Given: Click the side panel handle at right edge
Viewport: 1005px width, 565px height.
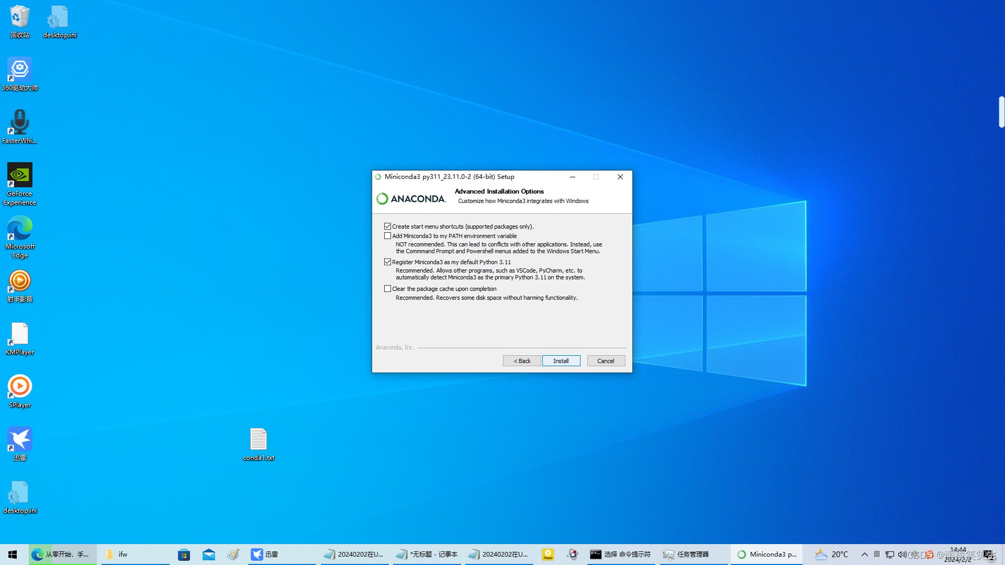Looking at the screenshot, I should 1001,112.
